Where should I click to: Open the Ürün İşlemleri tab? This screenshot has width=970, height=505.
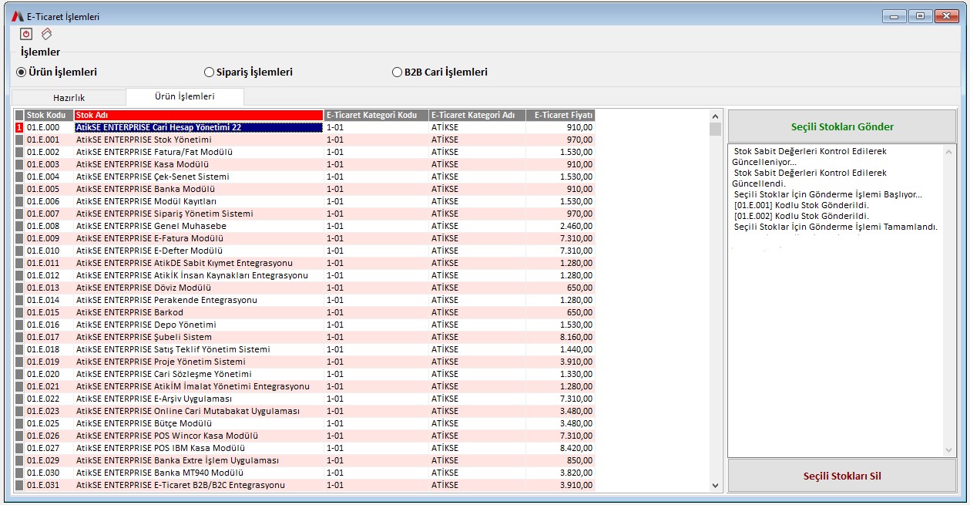coord(185,96)
